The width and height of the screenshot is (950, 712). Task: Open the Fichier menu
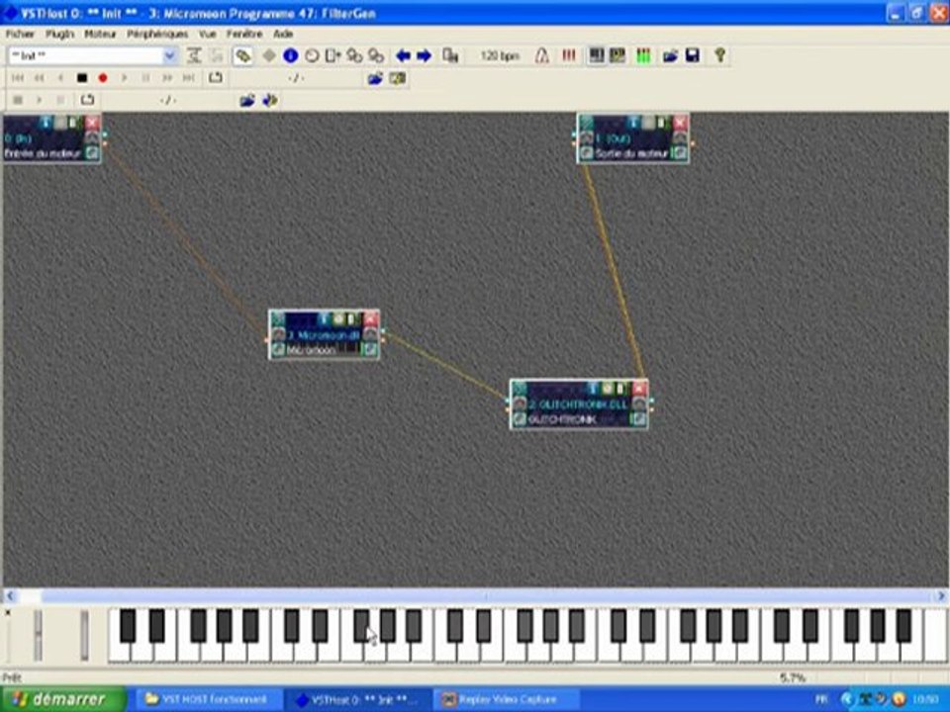tap(20, 34)
